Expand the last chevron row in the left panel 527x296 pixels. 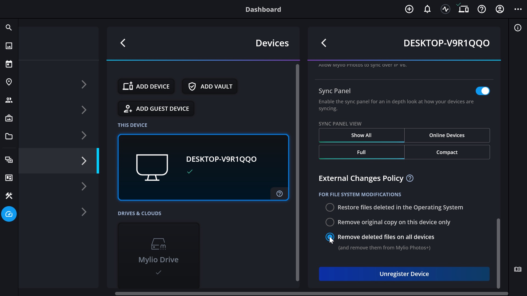[x=84, y=212]
